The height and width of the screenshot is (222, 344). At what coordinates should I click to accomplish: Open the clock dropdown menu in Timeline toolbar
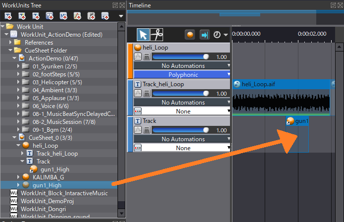(220, 35)
